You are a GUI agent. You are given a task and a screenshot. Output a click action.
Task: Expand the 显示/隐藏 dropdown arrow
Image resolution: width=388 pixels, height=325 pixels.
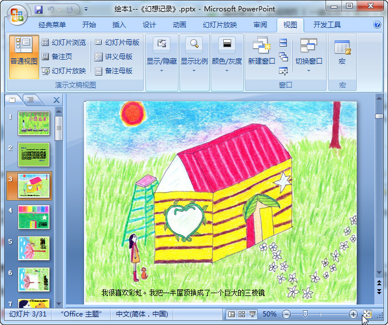[161, 71]
